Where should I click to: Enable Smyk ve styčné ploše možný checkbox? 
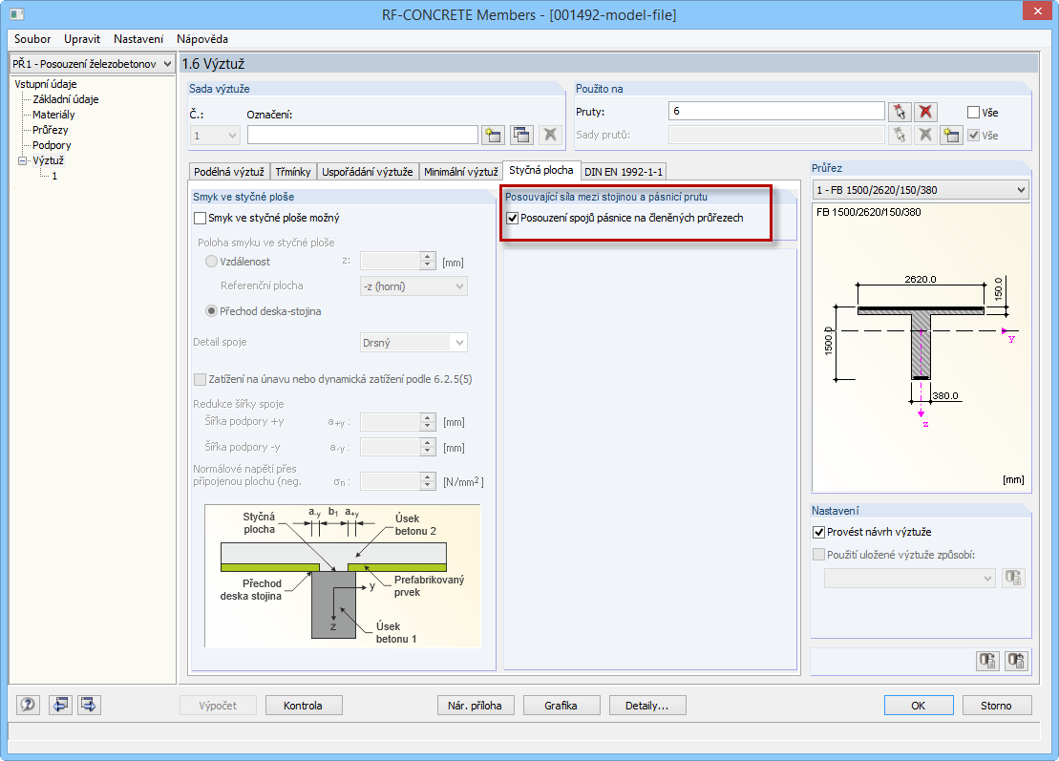pyautogui.click(x=200, y=218)
